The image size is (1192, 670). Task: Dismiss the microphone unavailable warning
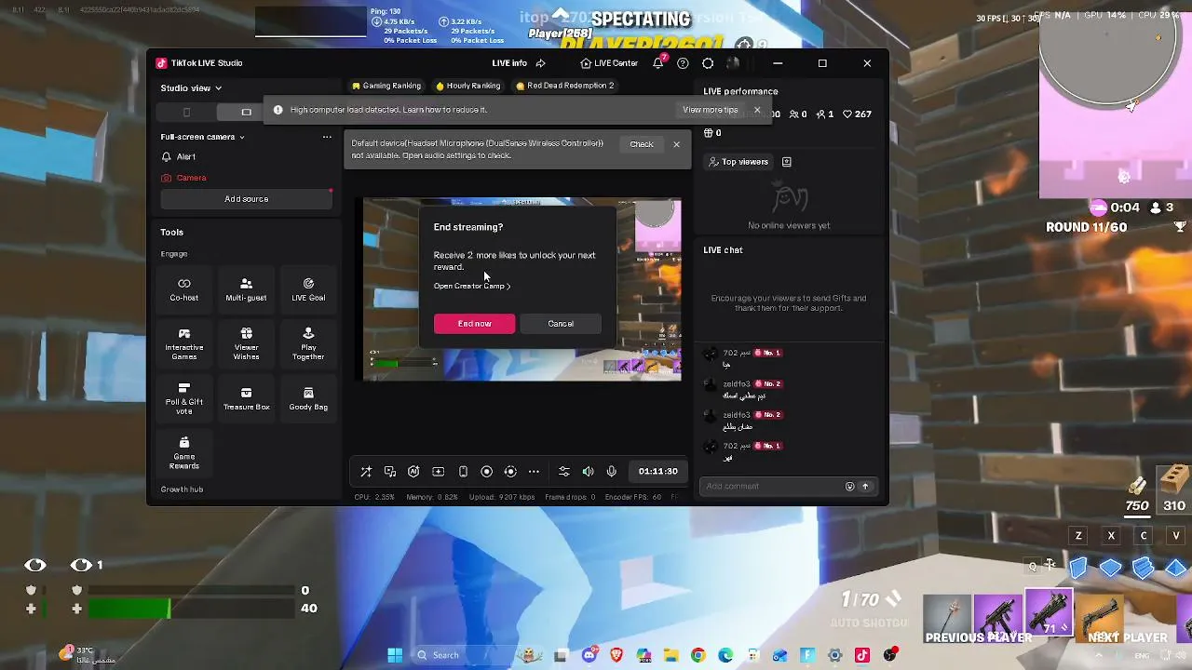tap(676, 144)
